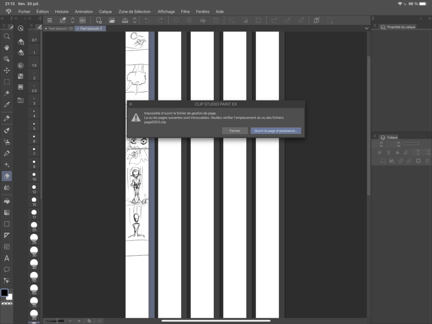The height and width of the screenshot is (324, 432).
Task: Click the Undo arrow in the top toolbar
Action: pyautogui.click(x=147, y=20)
